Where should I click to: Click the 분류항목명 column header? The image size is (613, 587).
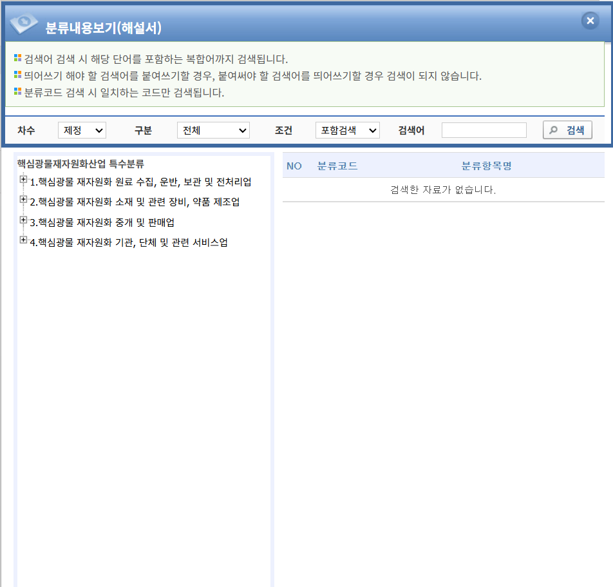coord(486,166)
